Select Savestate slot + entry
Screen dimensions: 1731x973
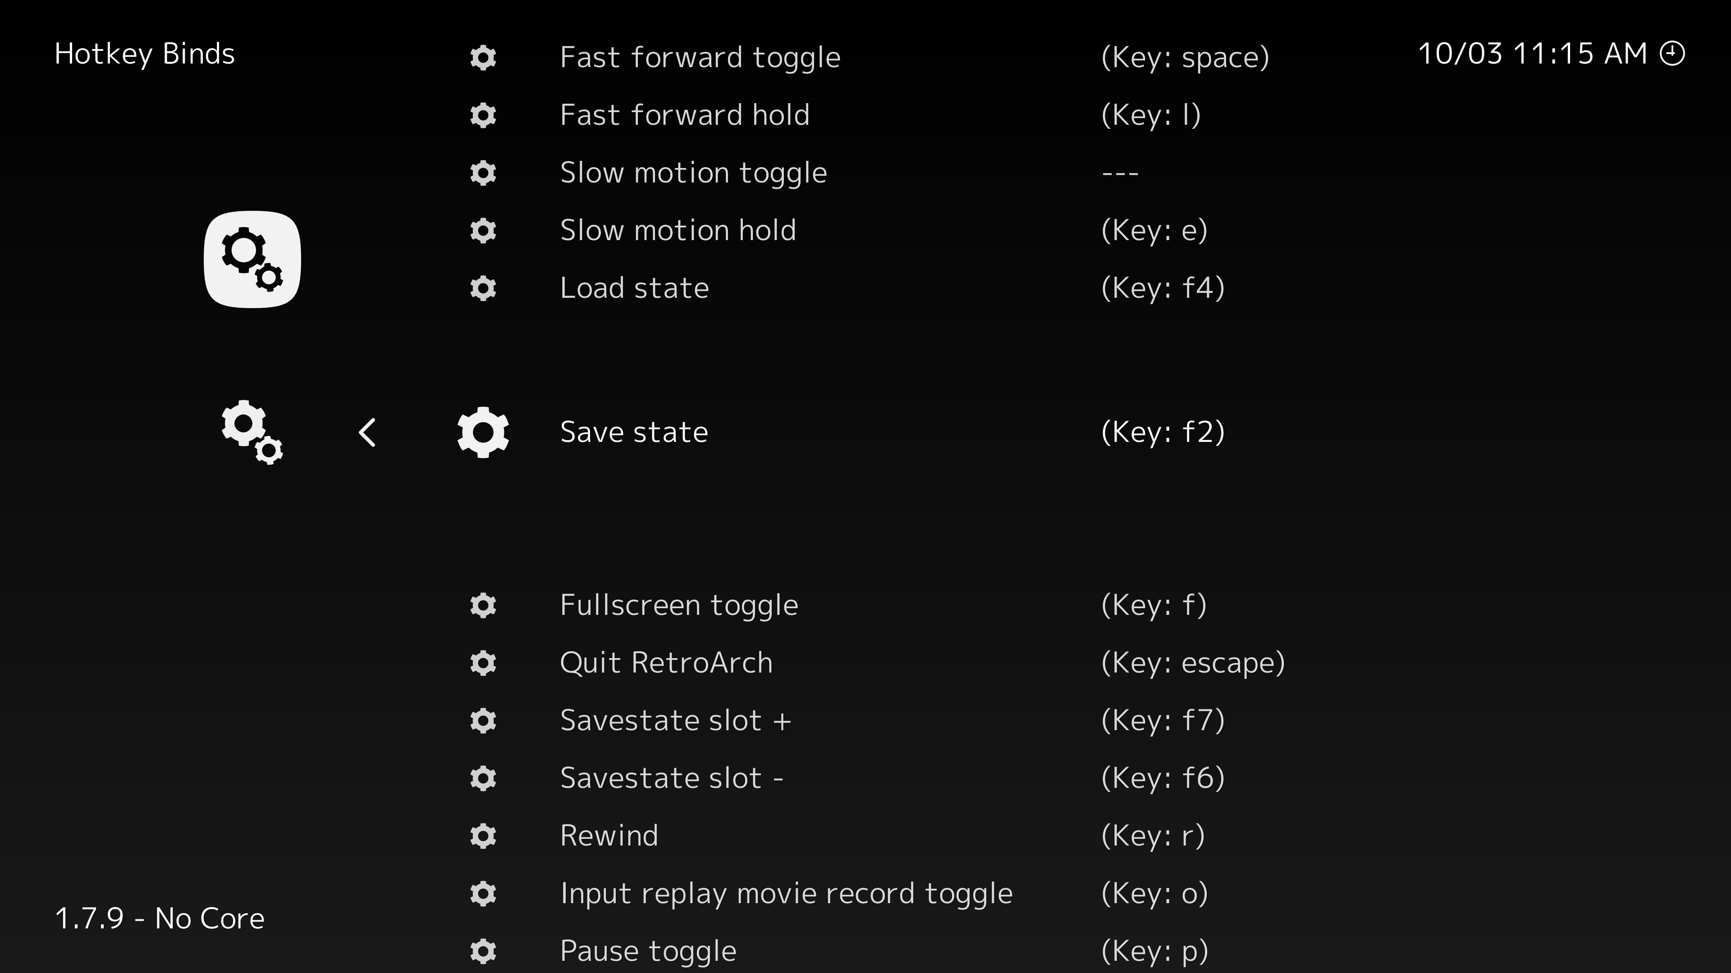[x=675, y=721]
